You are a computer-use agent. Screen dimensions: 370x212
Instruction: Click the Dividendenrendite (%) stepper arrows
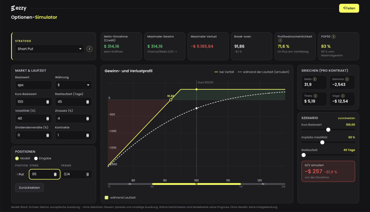tap(48, 135)
